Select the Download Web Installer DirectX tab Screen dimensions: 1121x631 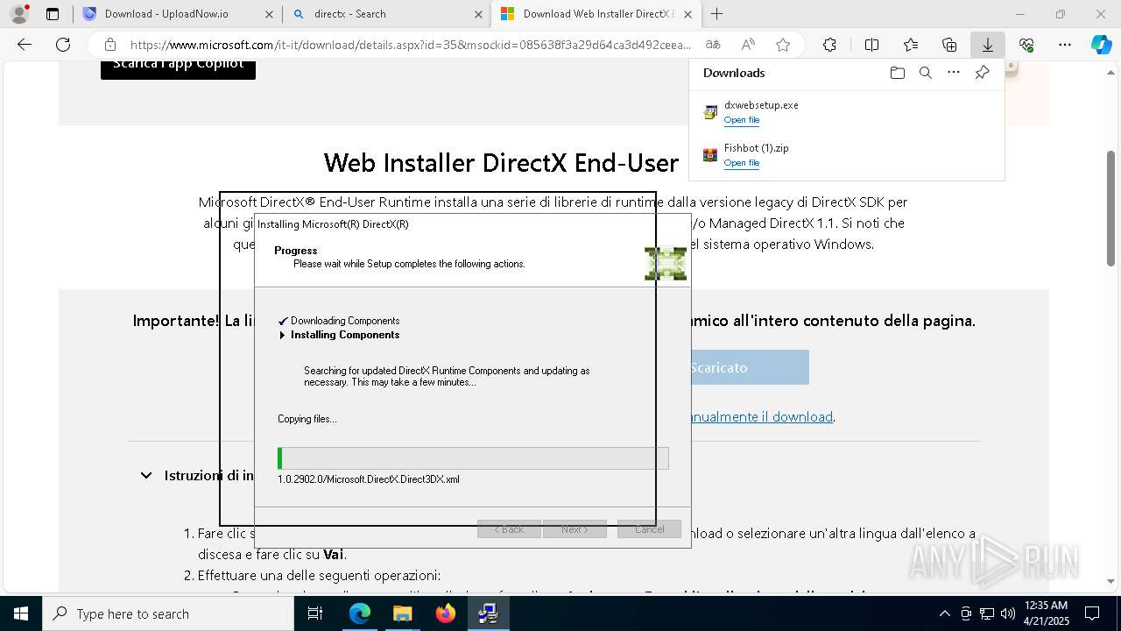tap(596, 14)
